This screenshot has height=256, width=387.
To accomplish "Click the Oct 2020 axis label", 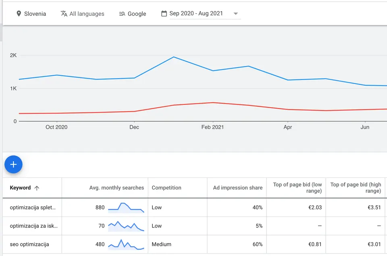I will tap(56, 127).
